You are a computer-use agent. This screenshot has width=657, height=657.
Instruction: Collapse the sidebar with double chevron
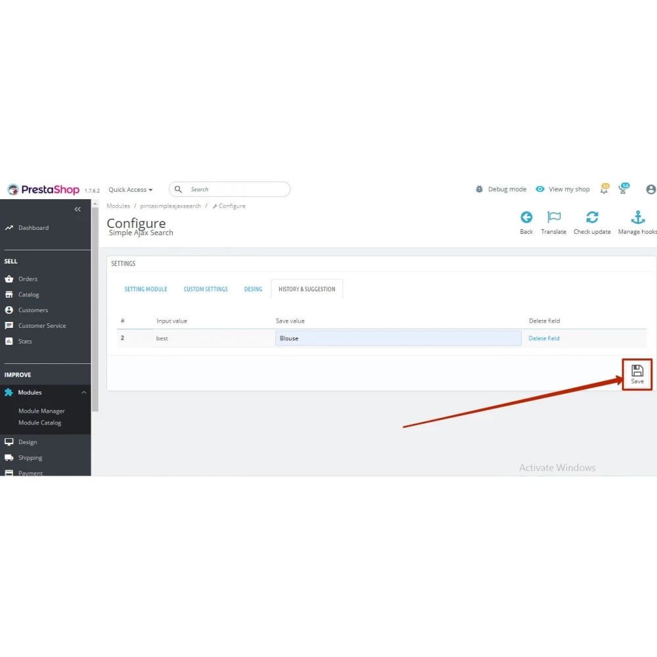[78, 209]
